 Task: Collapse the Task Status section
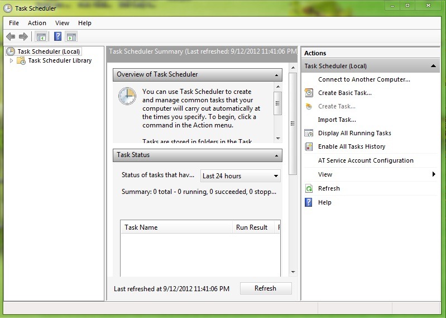tap(276, 156)
